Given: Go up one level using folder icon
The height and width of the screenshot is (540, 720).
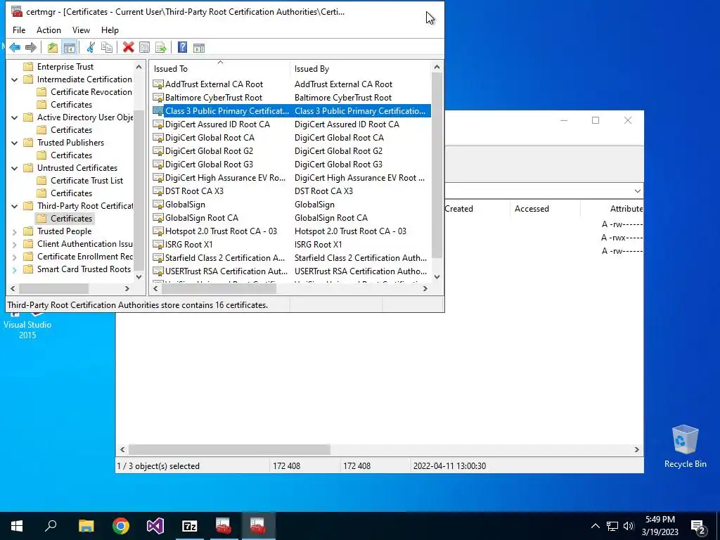Looking at the screenshot, I should (53, 47).
